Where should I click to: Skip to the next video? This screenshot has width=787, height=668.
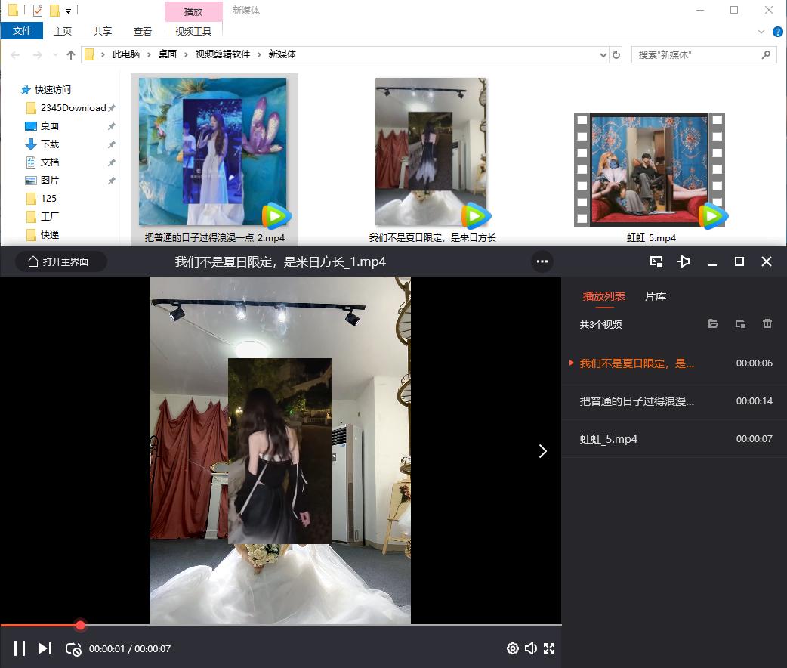45,648
